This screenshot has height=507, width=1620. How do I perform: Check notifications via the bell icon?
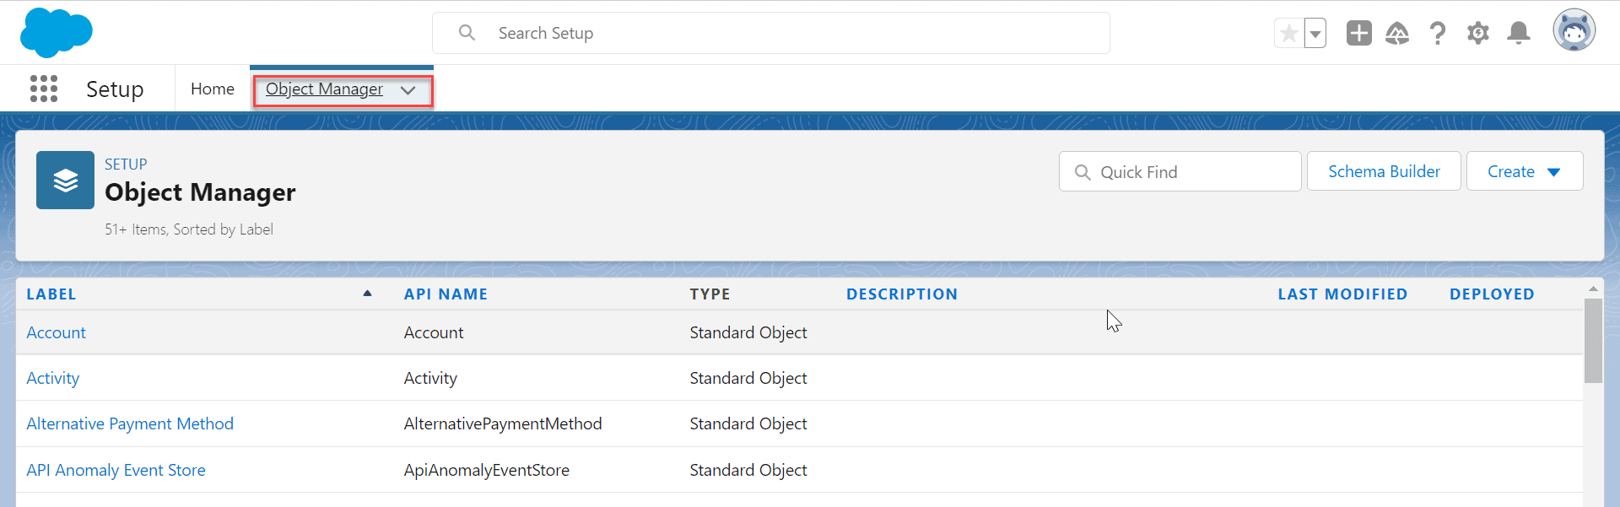(x=1519, y=33)
